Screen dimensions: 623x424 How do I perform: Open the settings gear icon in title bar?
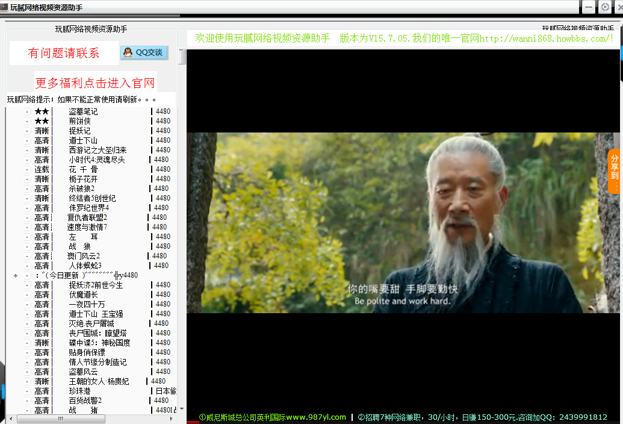(605, 7)
